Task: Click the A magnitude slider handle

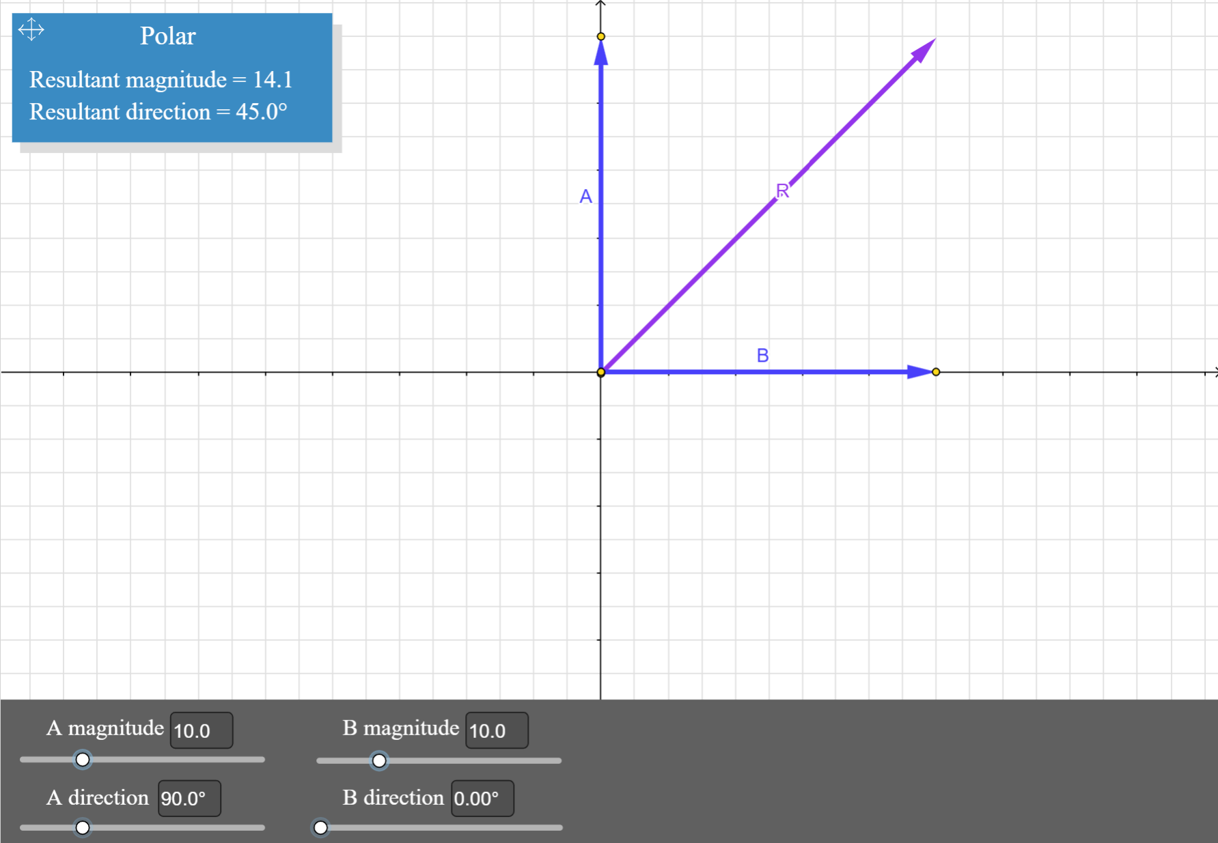Action: (x=82, y=760)
